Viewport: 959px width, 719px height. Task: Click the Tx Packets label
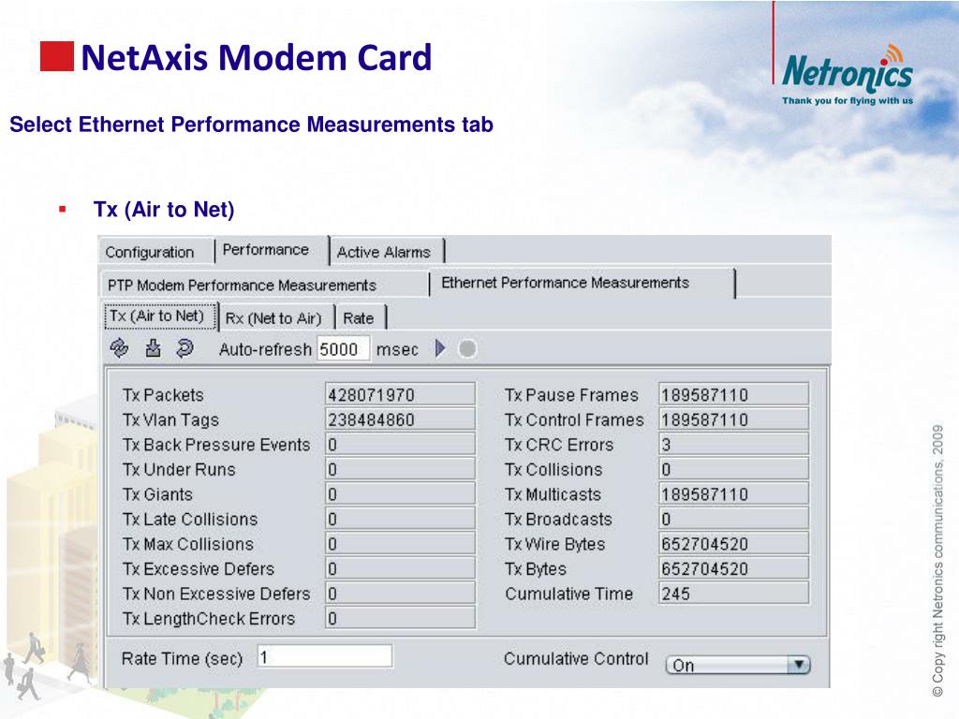163,395
